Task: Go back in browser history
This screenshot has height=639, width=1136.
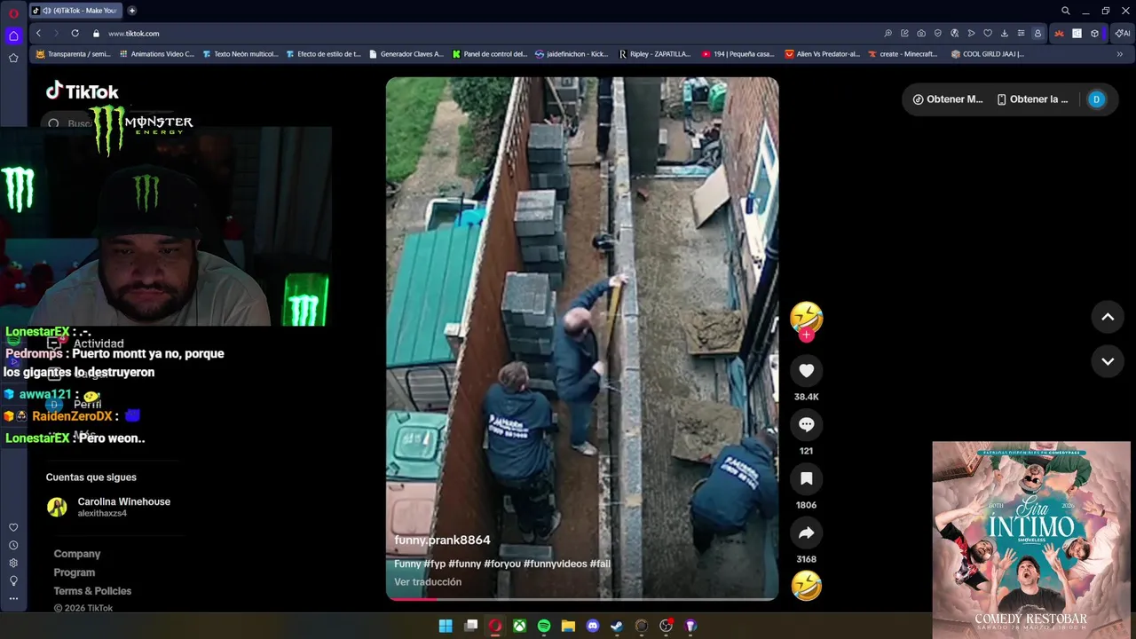Action: coord(38,34)
